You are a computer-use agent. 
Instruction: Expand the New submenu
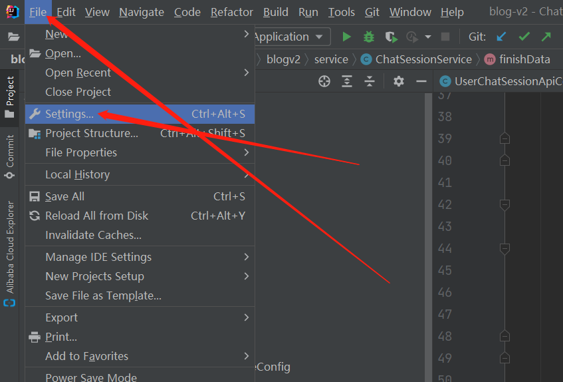coord(140,34)
